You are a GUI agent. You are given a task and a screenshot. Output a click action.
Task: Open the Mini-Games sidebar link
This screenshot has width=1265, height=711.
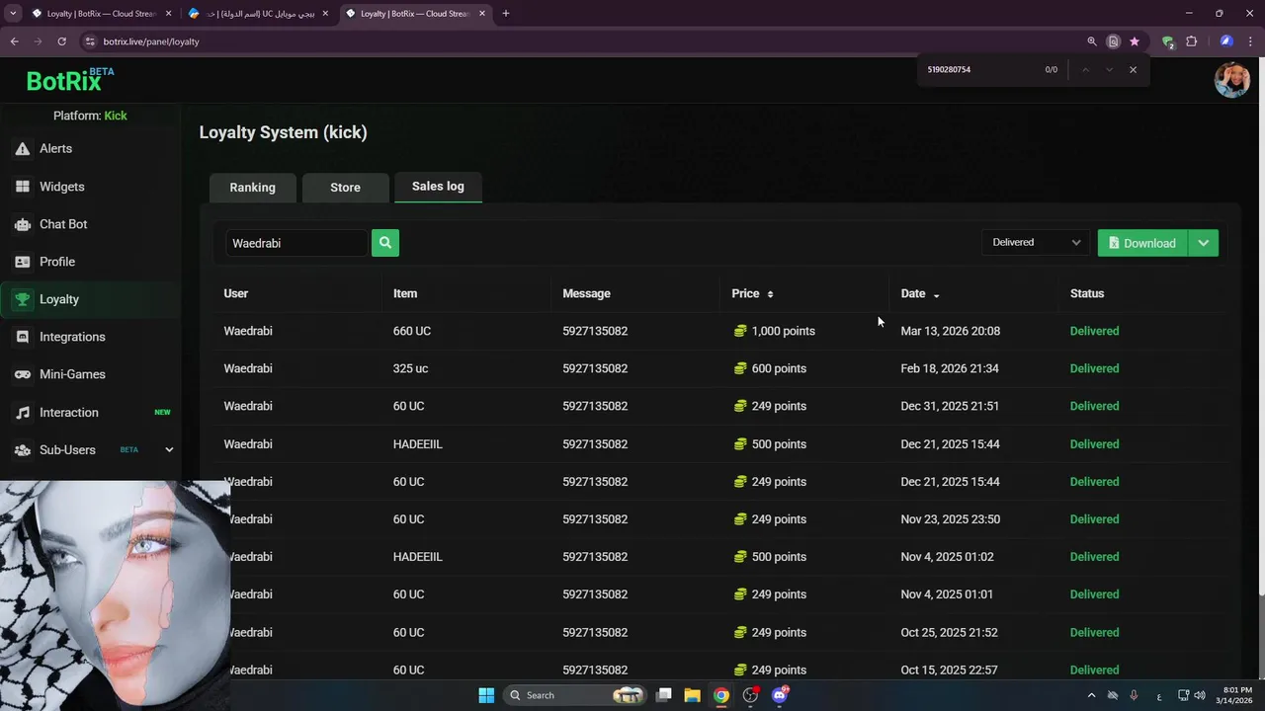(x=72, y=374)
